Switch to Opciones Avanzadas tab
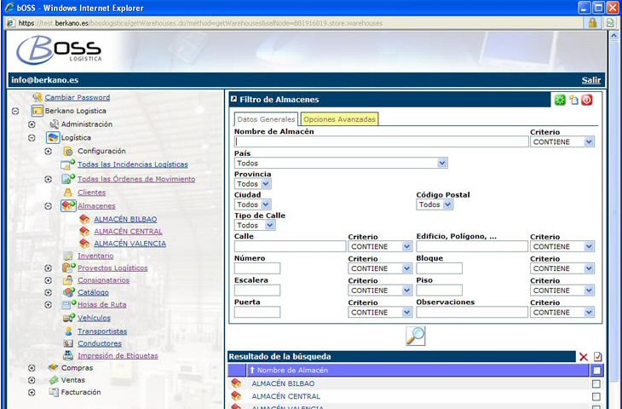 point(339,119)
